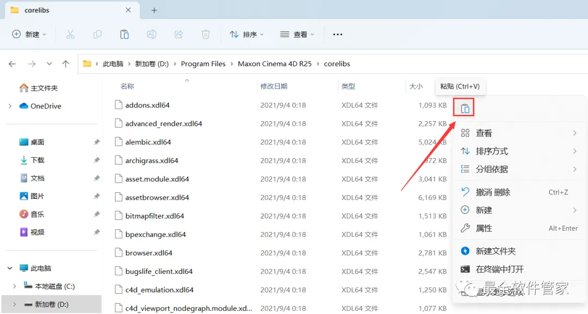Image resolution: width=588 pixels, height=314 pixels.
Task: Unpin 桌面 using its pin icon
Action: tap(97, 142)
